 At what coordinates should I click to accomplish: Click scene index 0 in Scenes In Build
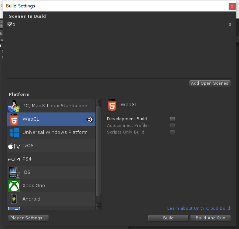pyautogui.click(x=230, y=24)
